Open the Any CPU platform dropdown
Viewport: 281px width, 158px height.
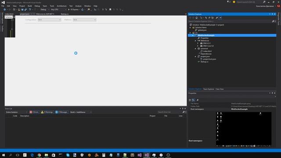[x=58, y=10]
